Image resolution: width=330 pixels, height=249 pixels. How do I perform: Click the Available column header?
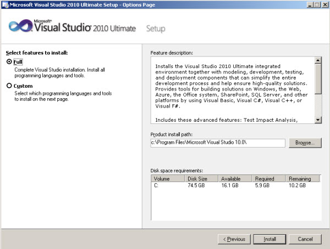click(235, 179)
